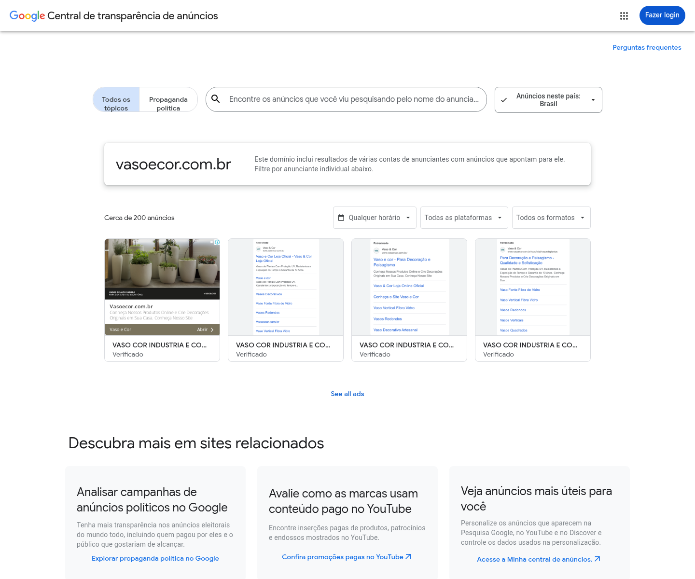Click Veja anúncios mais úteis para você heading

(x=536, y=498)
